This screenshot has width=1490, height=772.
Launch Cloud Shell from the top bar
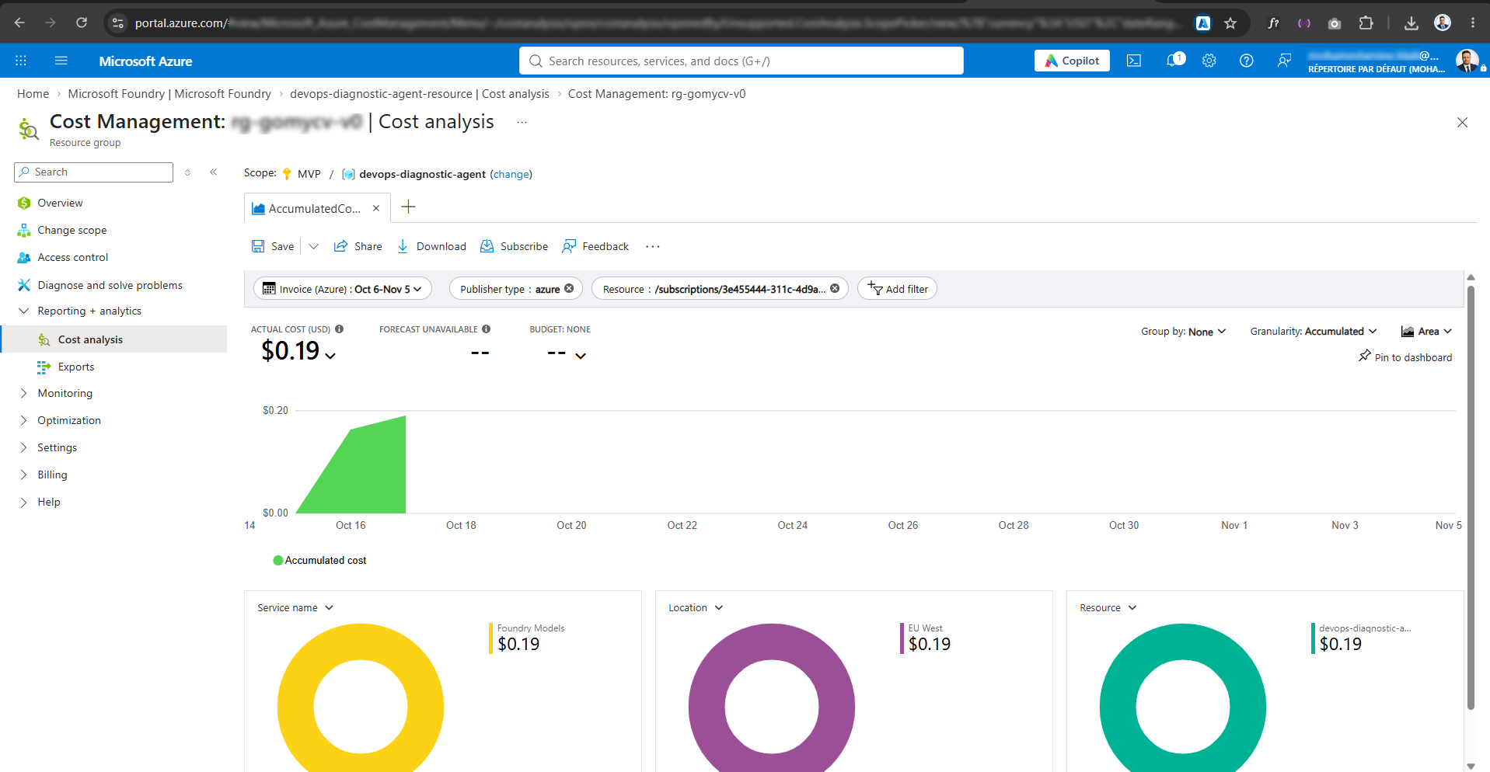tap(1134, 61)
